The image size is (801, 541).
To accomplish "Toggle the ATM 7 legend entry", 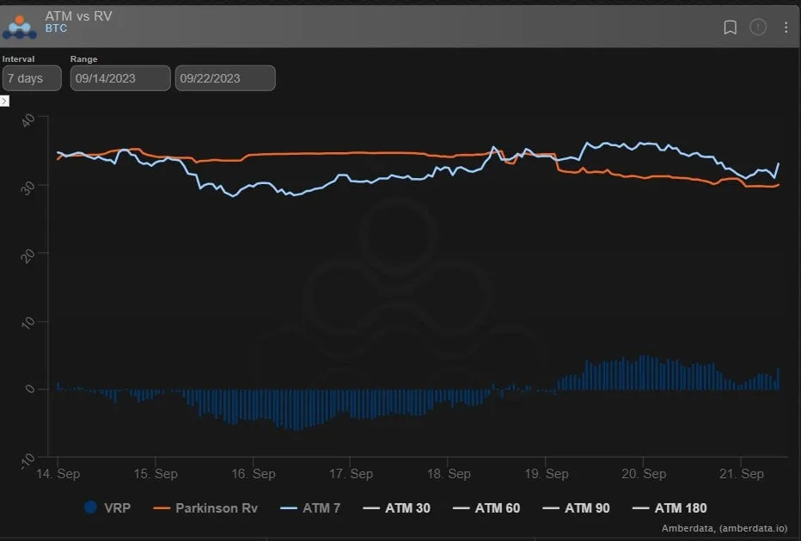I will coord(310,507).
